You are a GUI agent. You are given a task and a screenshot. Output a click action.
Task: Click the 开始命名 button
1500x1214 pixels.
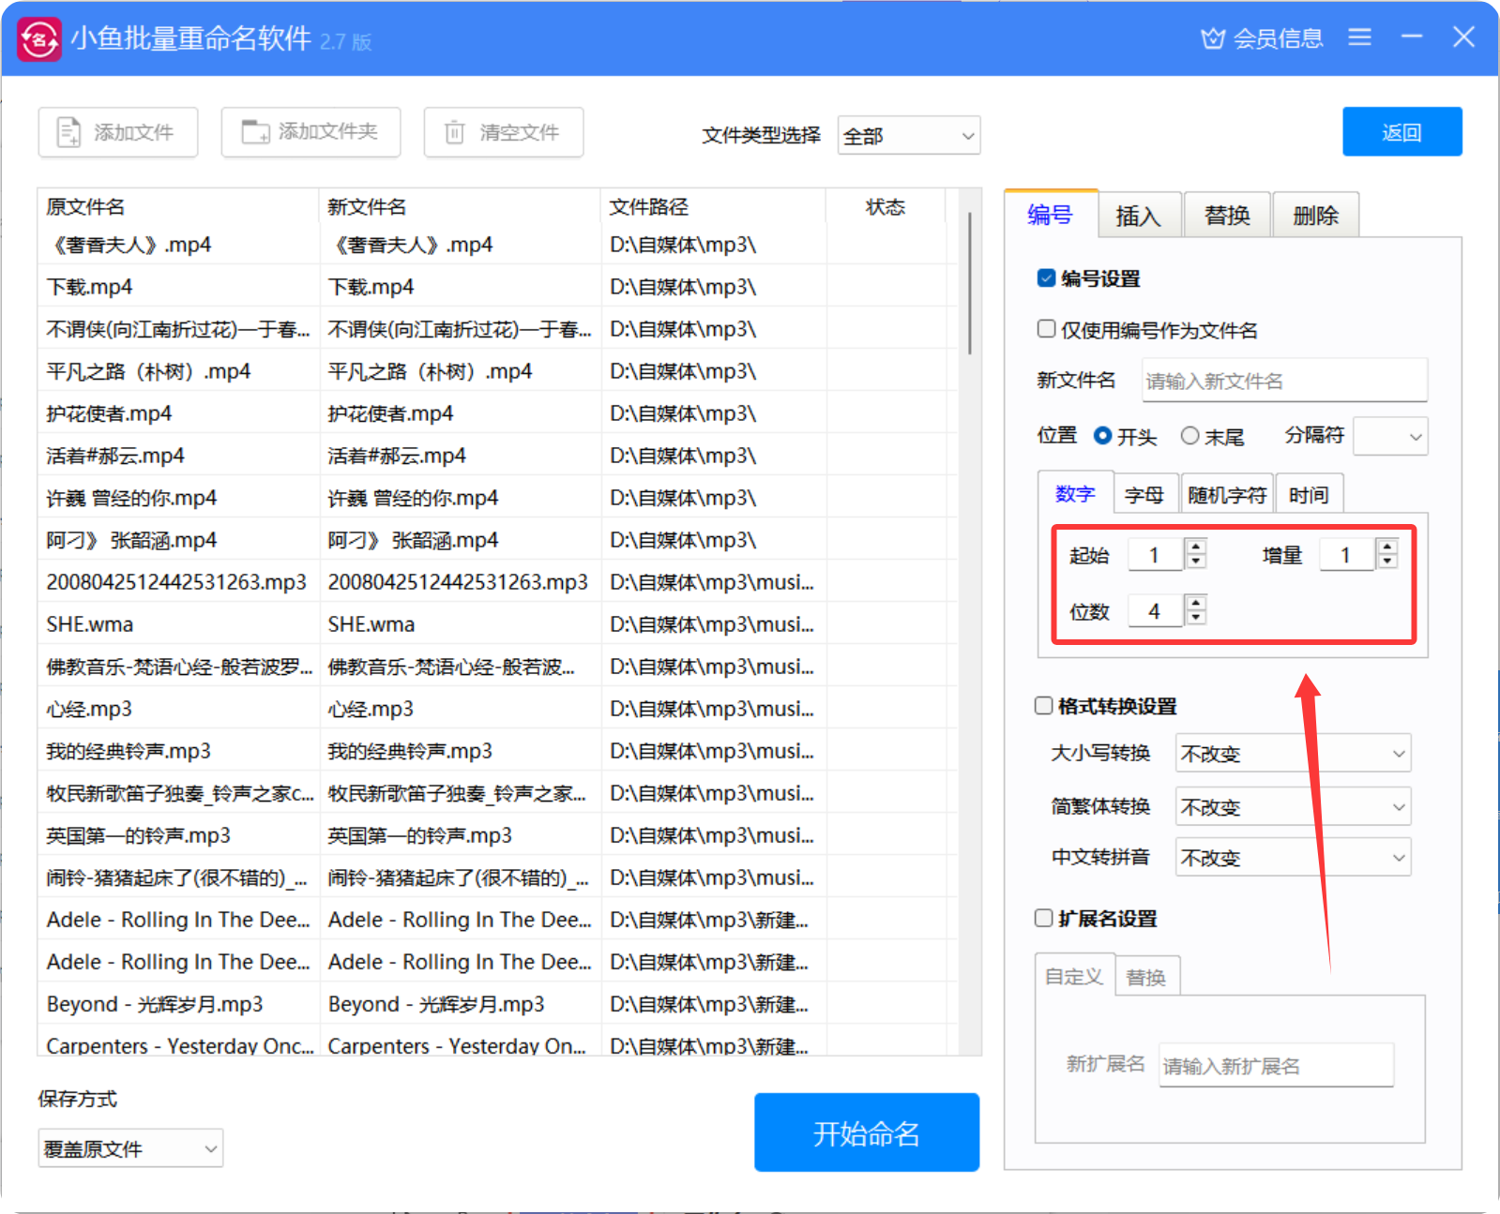pyautogui.click(x=866, y=1132)
